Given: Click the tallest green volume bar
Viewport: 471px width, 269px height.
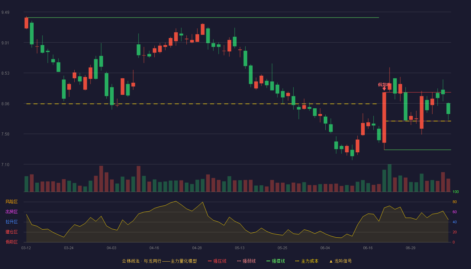Looking at the screenshot, I should click(x=390, y=178).
